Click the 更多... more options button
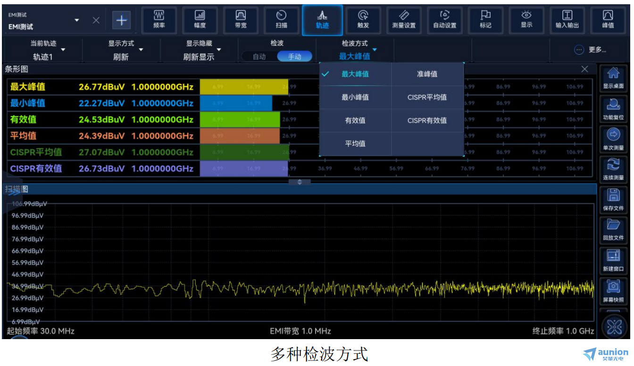 point(590,50)
